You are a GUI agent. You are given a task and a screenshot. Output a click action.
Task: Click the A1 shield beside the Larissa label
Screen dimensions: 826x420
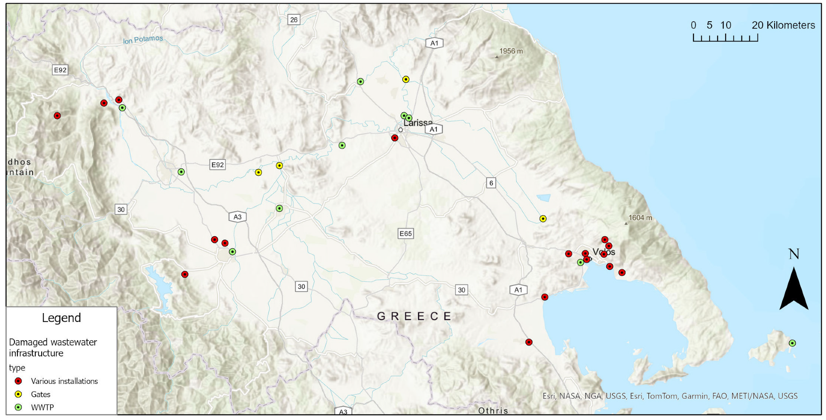pos(433,129)
